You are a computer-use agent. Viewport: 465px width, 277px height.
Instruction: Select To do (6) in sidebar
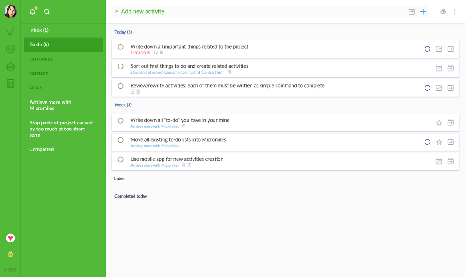coord(64,45)
